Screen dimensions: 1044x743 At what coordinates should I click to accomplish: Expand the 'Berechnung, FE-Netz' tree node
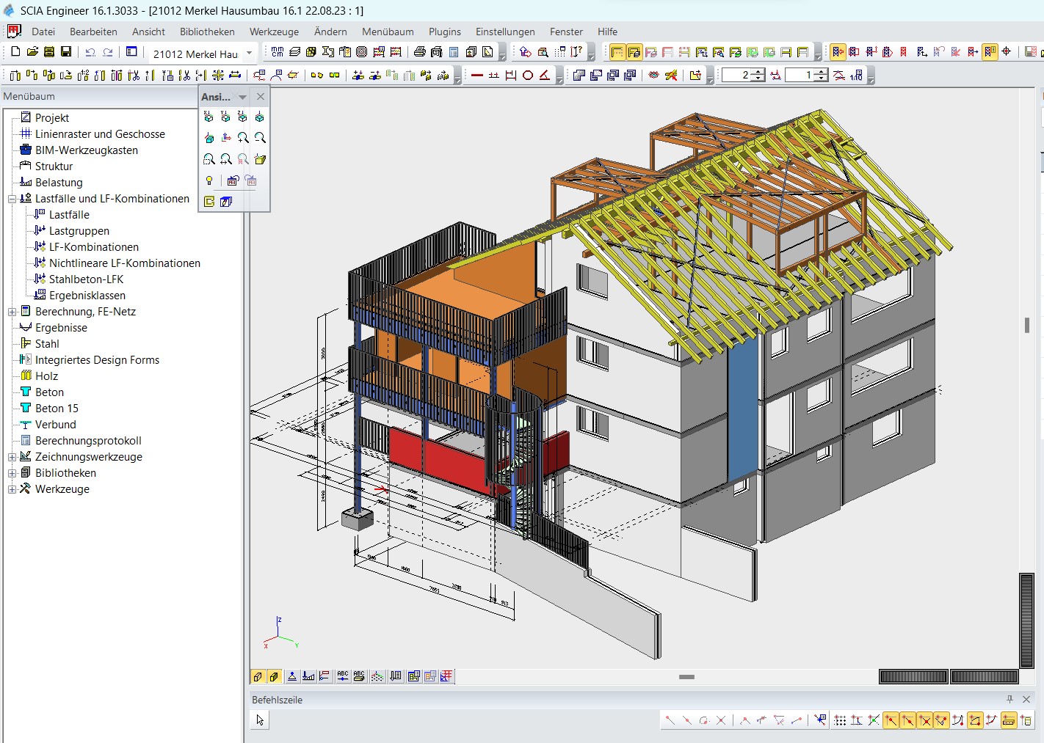pyautogui.click(x=12, y=312)
